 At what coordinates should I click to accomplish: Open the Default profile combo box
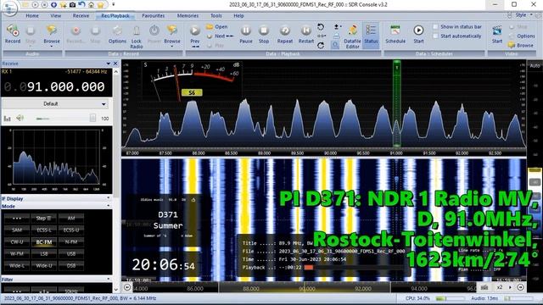click(x=55, y=103)
